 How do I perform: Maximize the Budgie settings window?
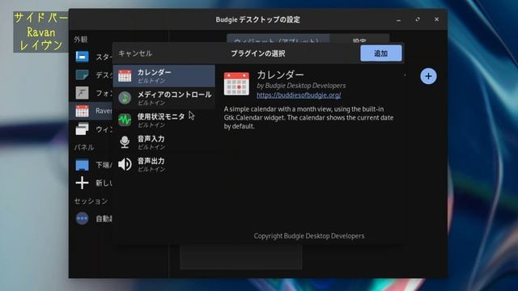pyautogui.click(x=418, y=19)
